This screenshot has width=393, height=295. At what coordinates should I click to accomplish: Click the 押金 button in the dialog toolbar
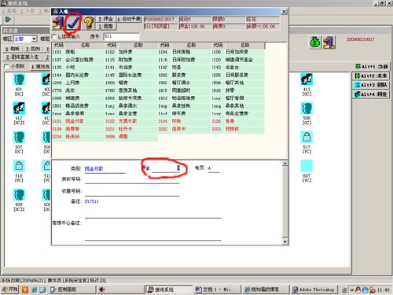click(x=106, y=19)
